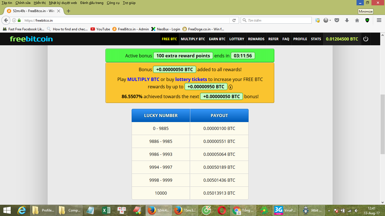385x216 pixels.
Task: Close the FreeBitco.in tab
Action: pos(59,11)
